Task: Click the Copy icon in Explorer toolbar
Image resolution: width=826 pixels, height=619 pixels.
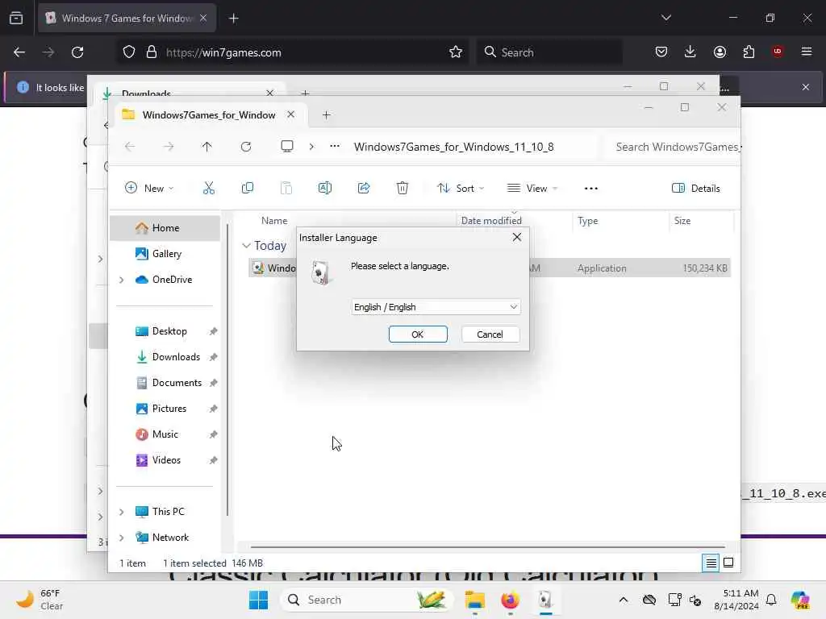Action: [248, 188]
